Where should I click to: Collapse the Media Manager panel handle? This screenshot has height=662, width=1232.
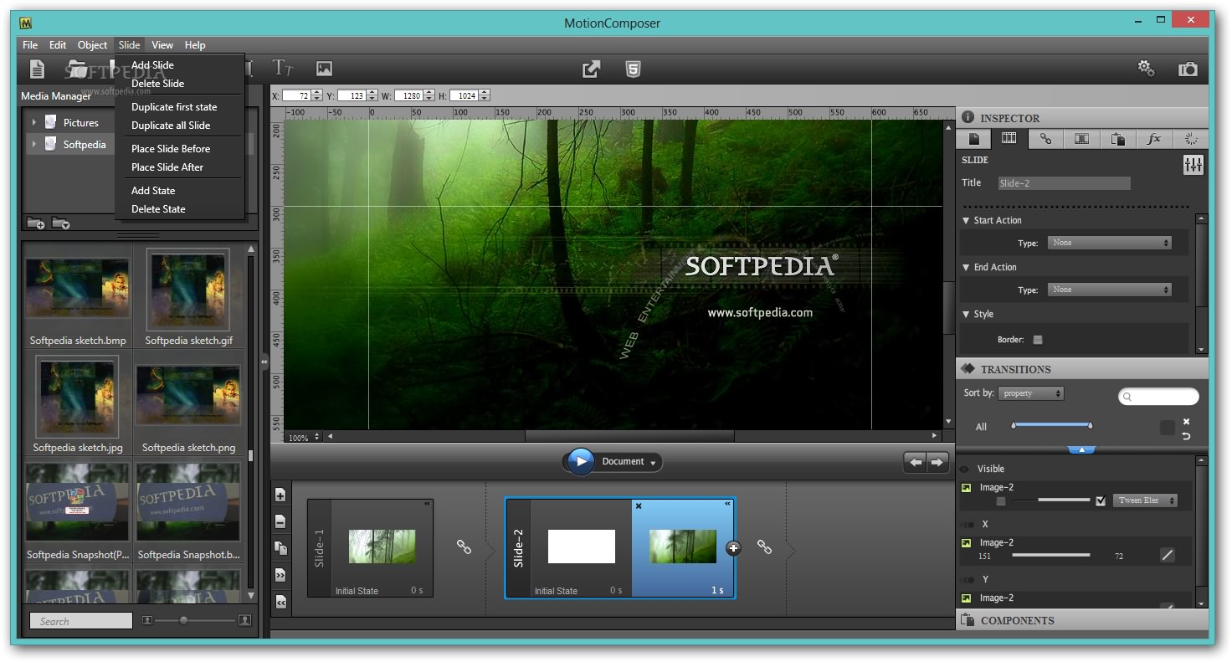pos(264,362)
